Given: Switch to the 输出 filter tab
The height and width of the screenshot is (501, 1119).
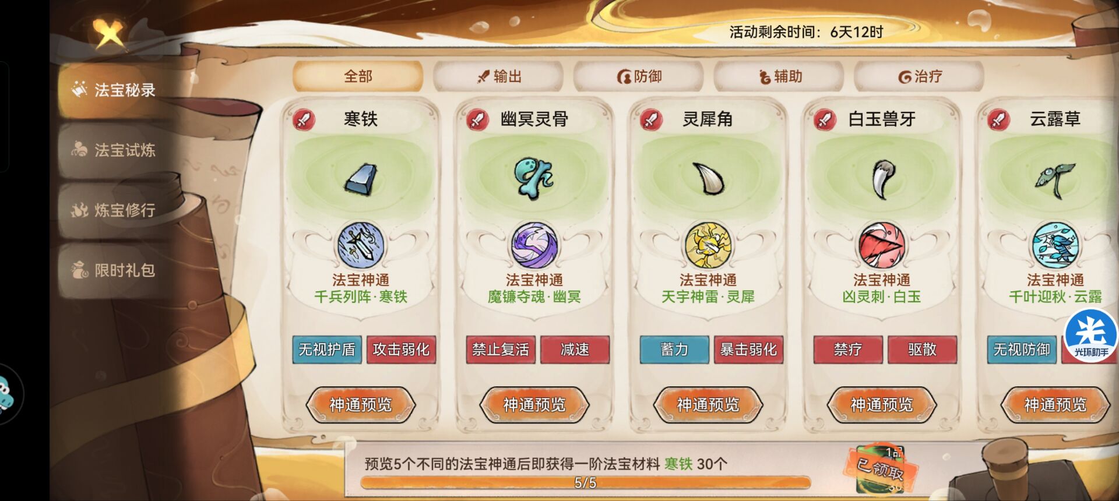Looking at the screenshot, I should [x=498, y=76].
